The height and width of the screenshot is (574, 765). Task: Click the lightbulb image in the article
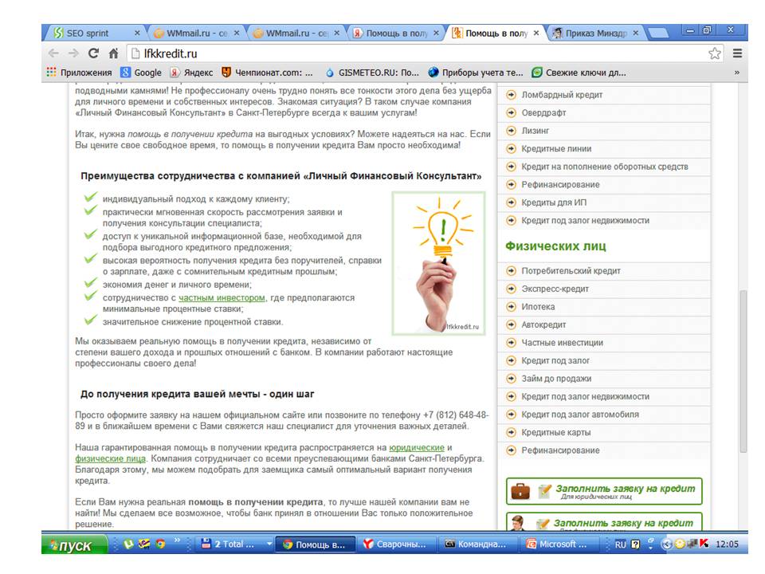[x=438, y=264]
